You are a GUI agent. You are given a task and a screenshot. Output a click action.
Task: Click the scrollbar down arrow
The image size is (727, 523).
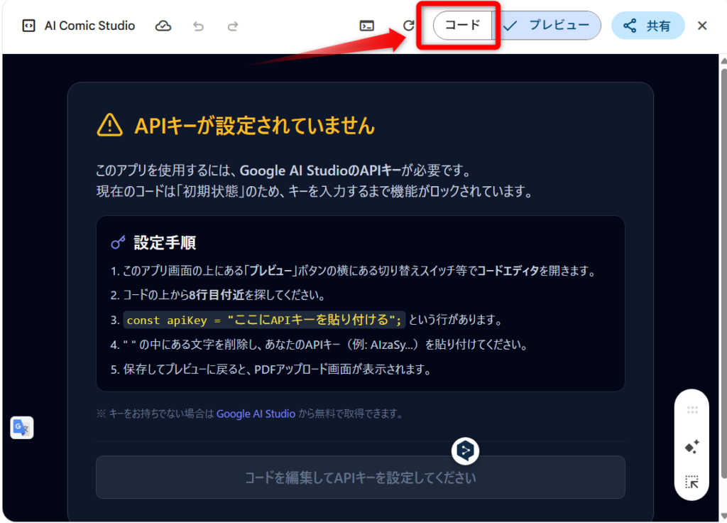723,517
